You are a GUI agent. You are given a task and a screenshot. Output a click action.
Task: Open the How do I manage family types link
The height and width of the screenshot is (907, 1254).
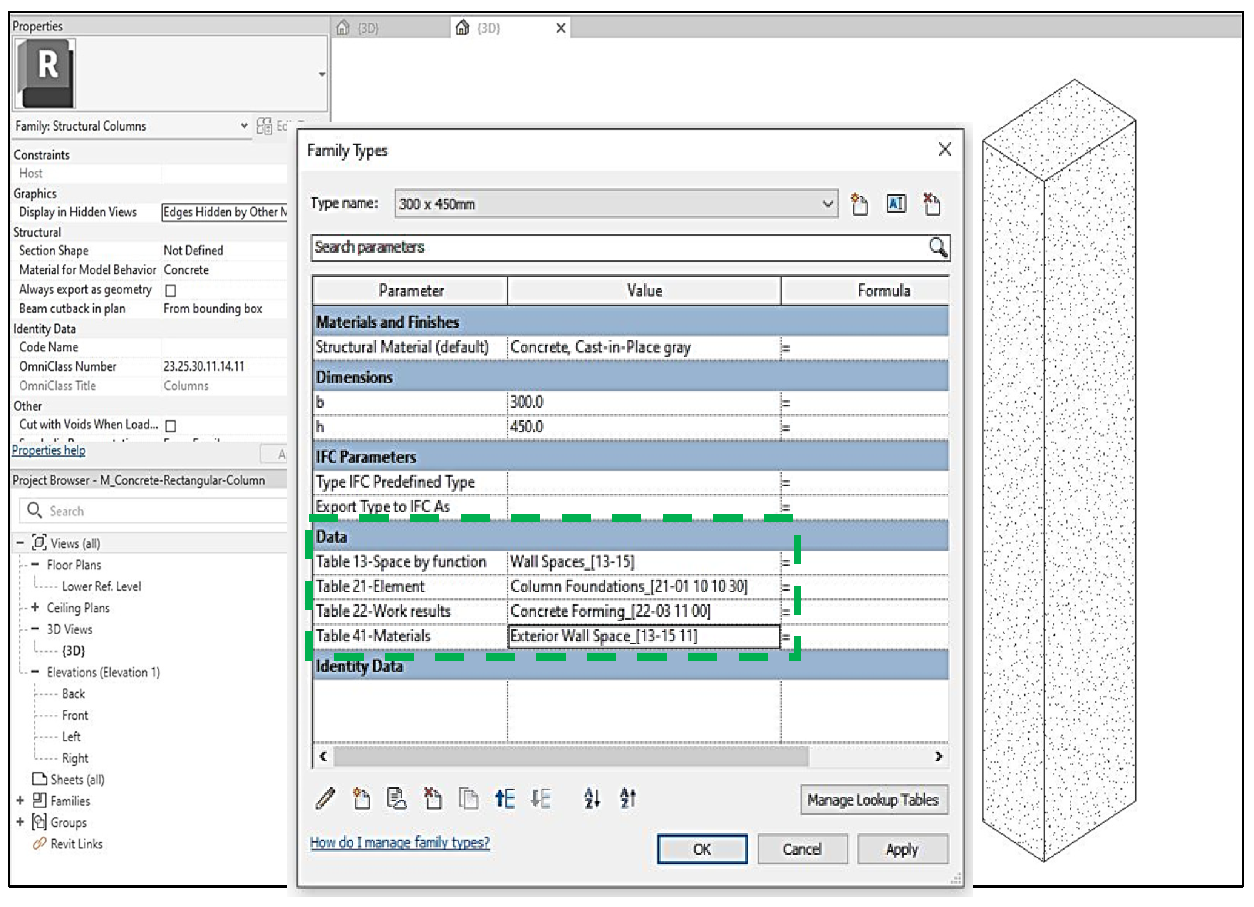pos(400,843)
